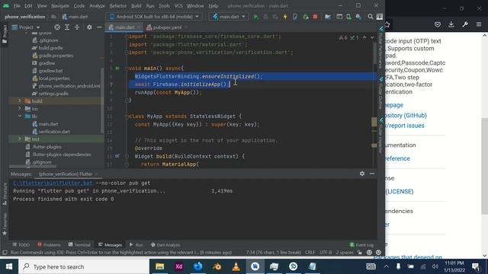Hide the Project panel with minus icon

tap(99, 27)
